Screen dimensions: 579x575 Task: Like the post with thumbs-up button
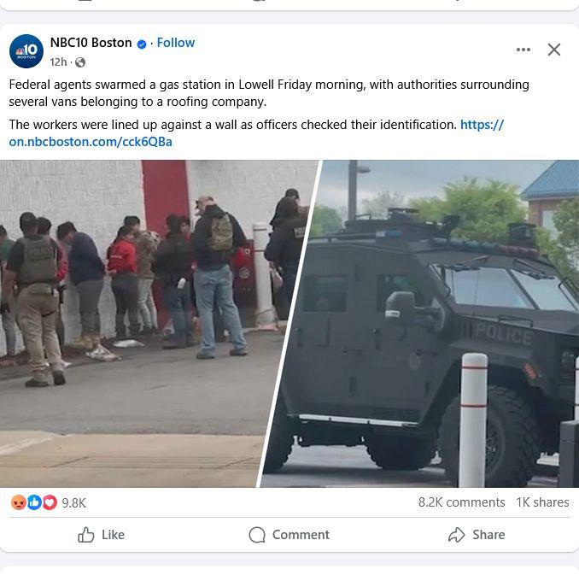(101, 535)
